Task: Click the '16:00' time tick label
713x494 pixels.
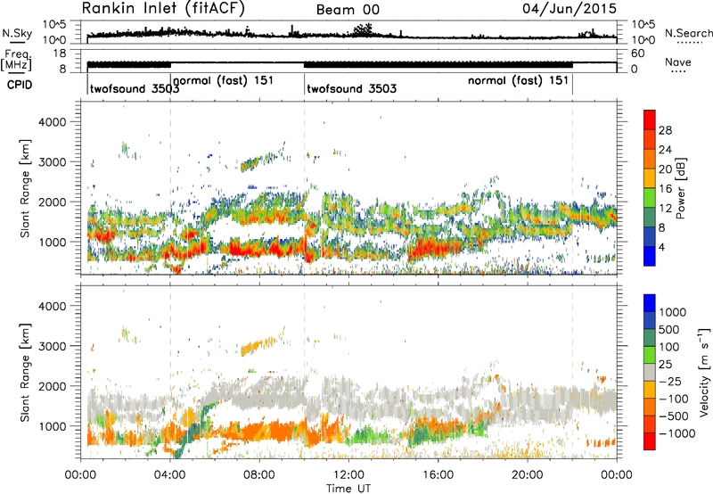Action: [438, 475]
